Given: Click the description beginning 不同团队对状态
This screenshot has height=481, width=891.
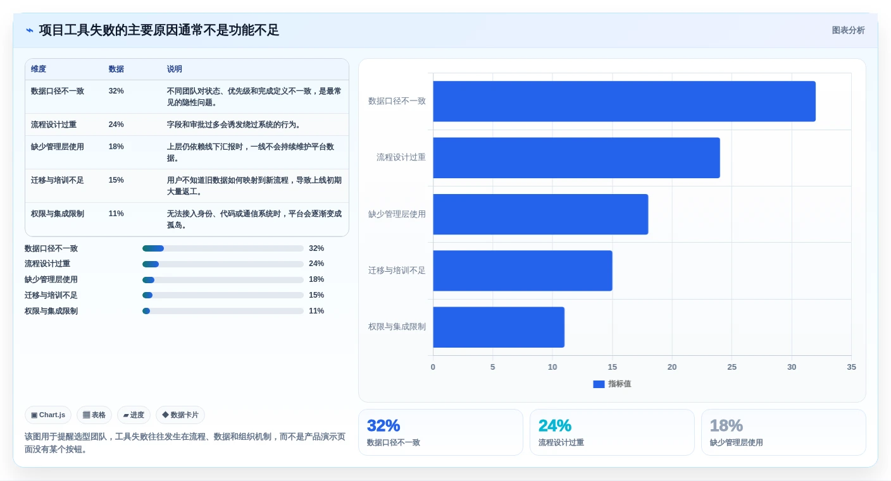Looking at the screenshot, I should [x=254, y=97].
